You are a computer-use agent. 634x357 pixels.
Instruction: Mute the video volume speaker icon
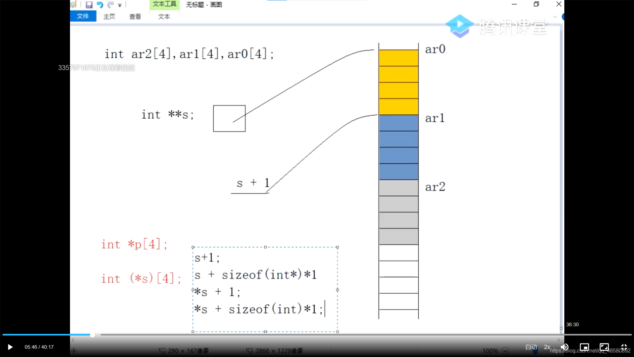[565, 347]
